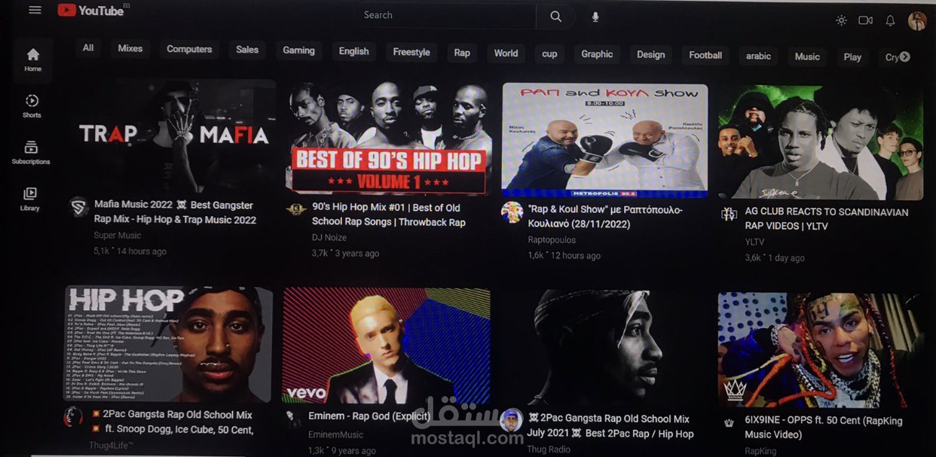Go to Home from the sidebar
This screenshot has height=457, width=936.
click(x=32, y=60)
